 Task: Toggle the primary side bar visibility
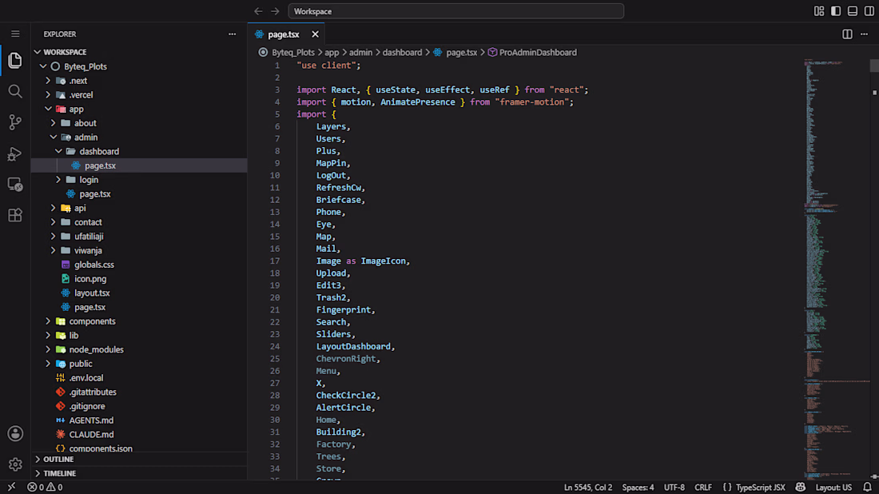click(836, 11)
